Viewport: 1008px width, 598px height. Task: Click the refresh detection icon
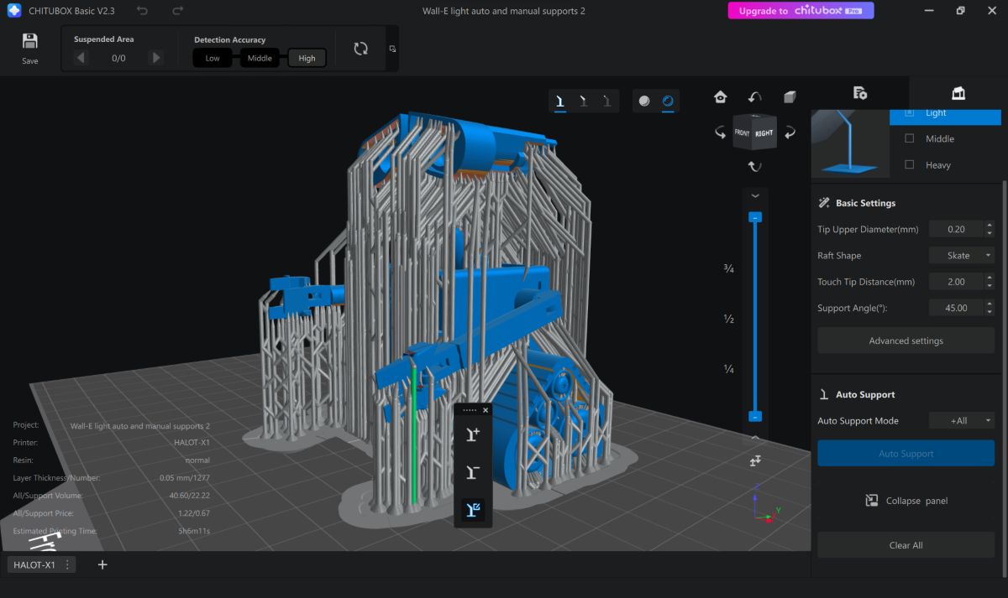pyautogui.click(x=360, y=49)
